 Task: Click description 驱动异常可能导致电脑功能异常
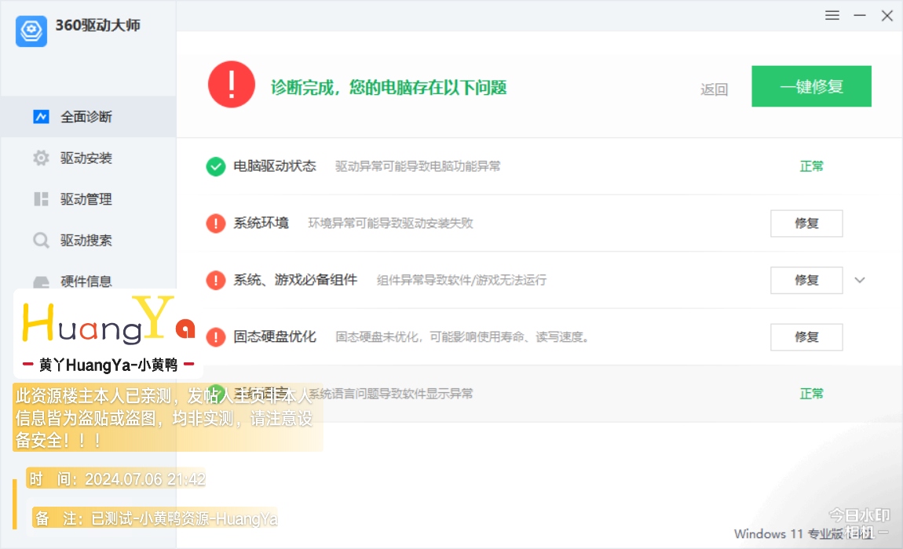[x=418, y=166]
